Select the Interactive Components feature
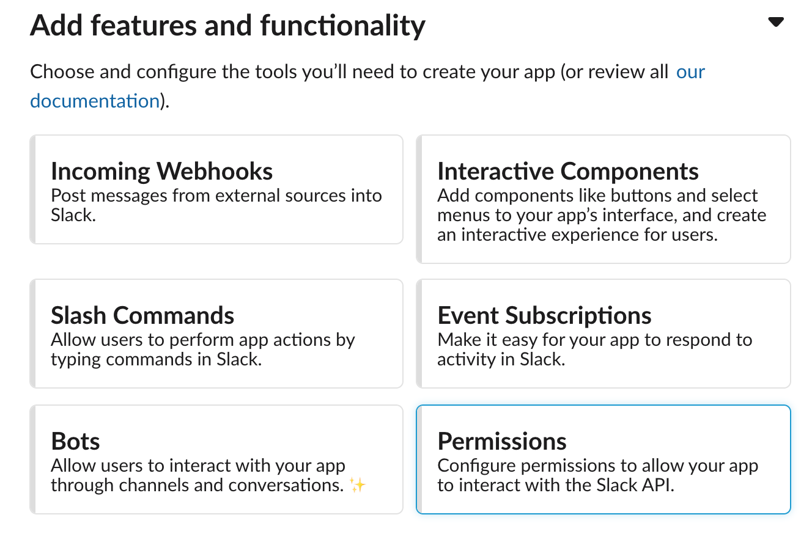Screen dimensions: 812x534 click(x=603, y=199)
